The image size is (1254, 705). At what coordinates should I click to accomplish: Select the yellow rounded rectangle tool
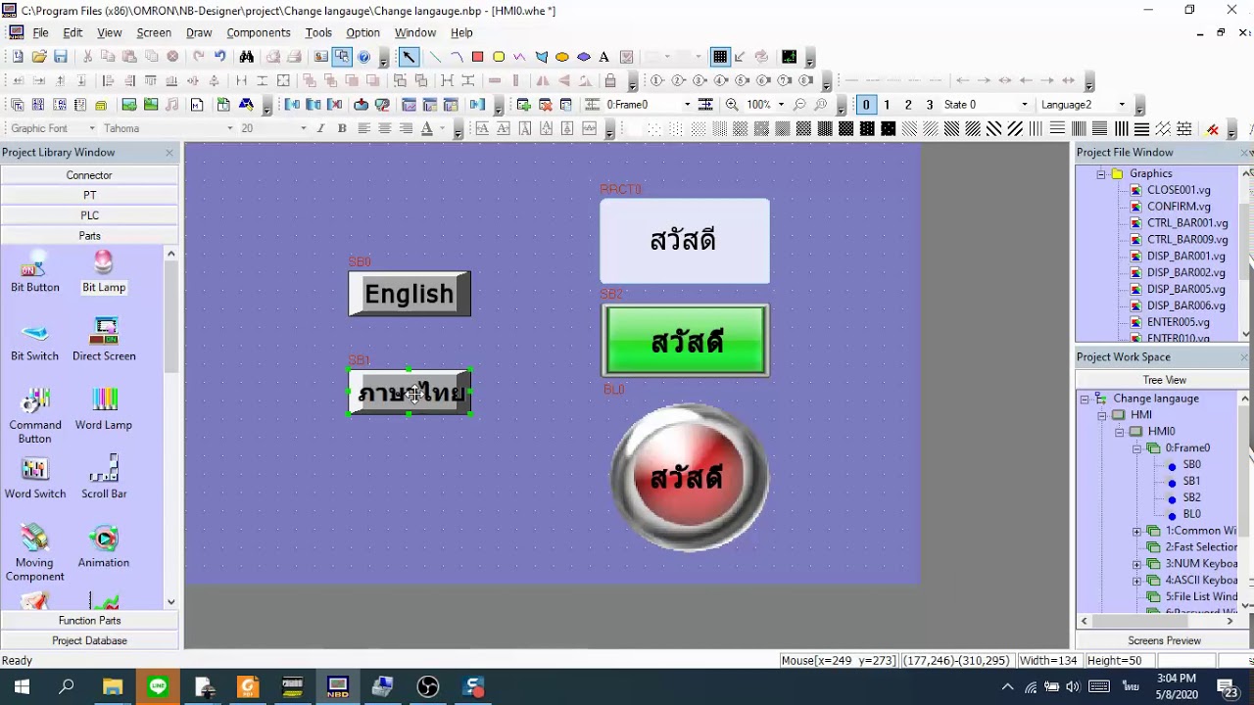(499, 57)
